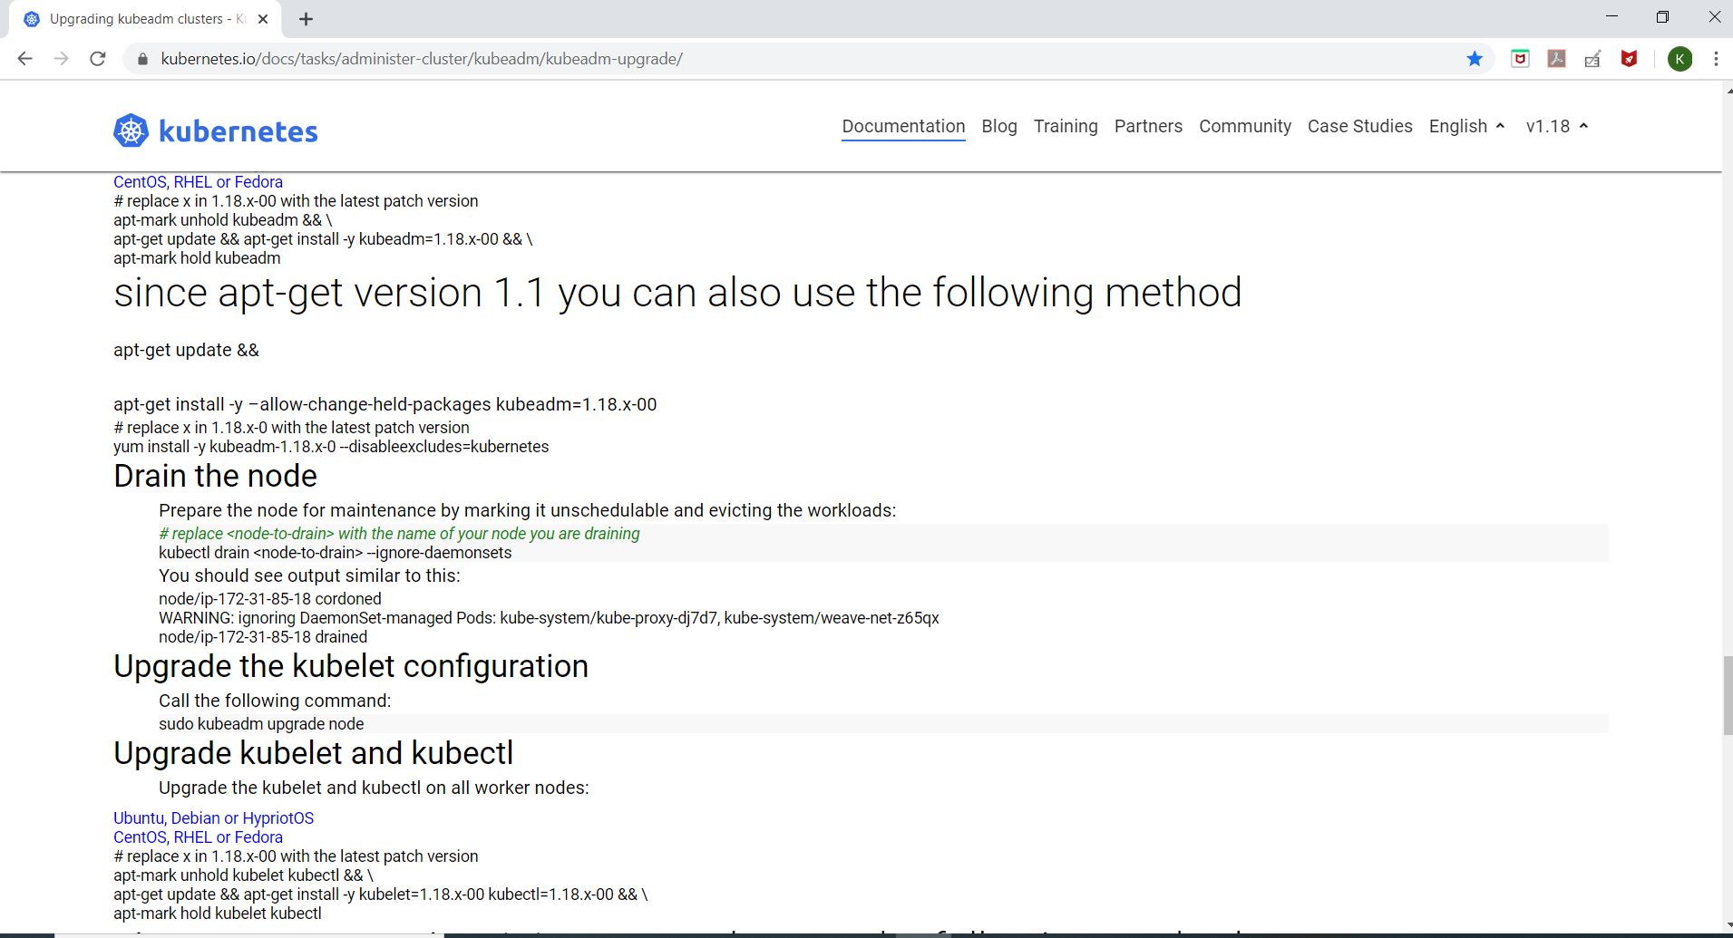Click the DaemonSet WARNING output line
1733x938 pixels.
point(549,618)
